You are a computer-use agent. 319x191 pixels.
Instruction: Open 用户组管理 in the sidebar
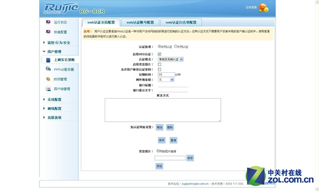(62, 89)
